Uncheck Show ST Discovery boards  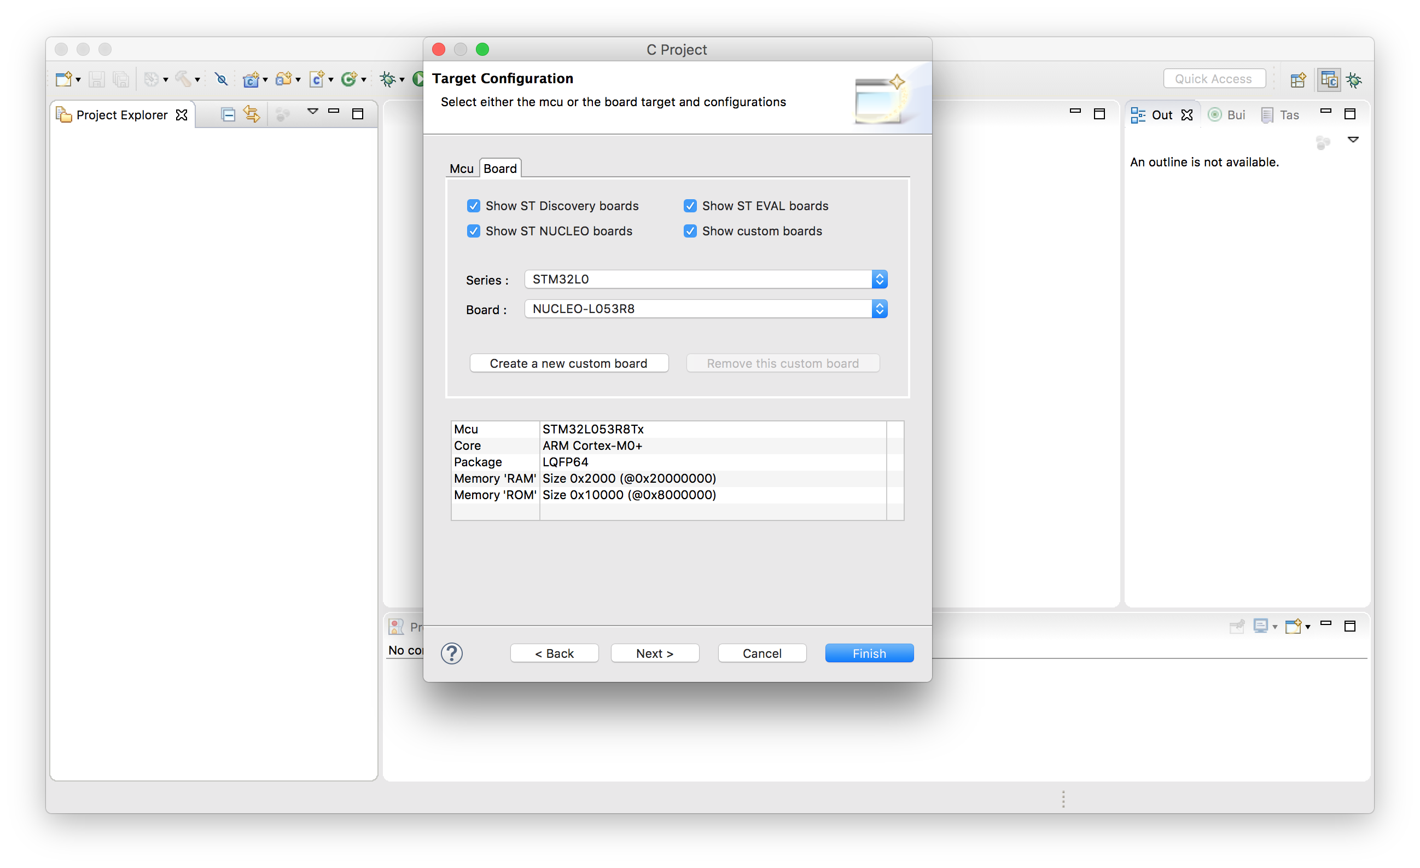[x=473, y=206]
